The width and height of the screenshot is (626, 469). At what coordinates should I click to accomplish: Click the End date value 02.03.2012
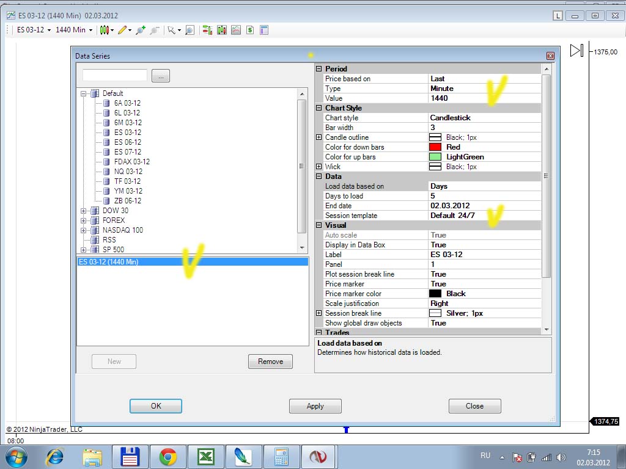pos(485,206)
